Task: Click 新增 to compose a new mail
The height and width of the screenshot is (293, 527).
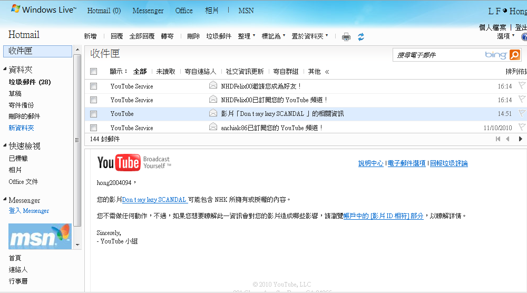Action: point(90,36)
